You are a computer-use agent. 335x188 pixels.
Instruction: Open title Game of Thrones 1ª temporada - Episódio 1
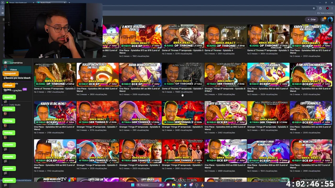tap(182, 89)
